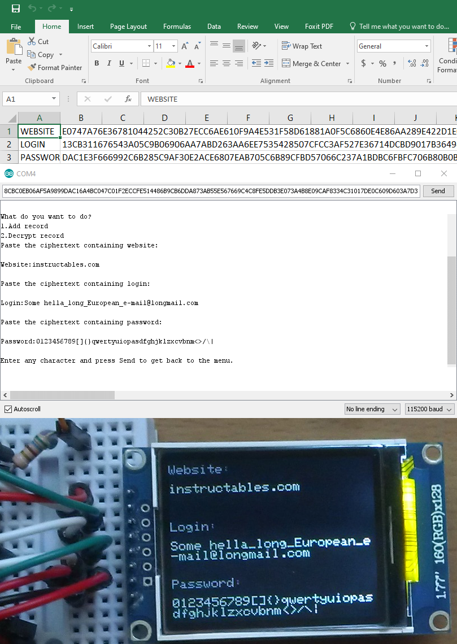The width and height of the screenshot is (457, 644).
Task: Open Font dialog launcher
Action: 201,81
